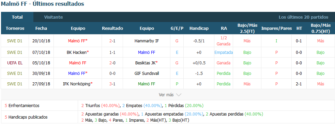Open the GIF Sundsvall team link
335x124 pixels.
[147, 74]
